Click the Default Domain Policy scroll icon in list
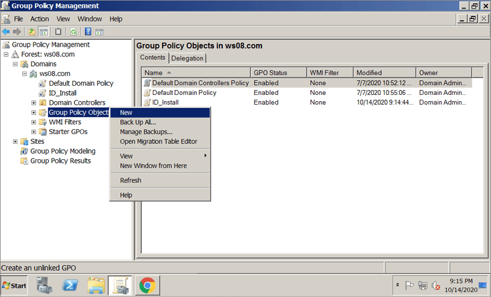491x297 pixels. pos(147,92)
